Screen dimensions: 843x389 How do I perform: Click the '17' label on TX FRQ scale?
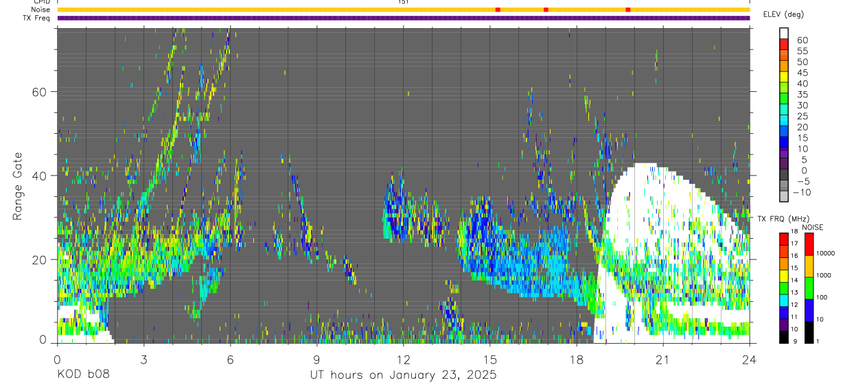795,244
